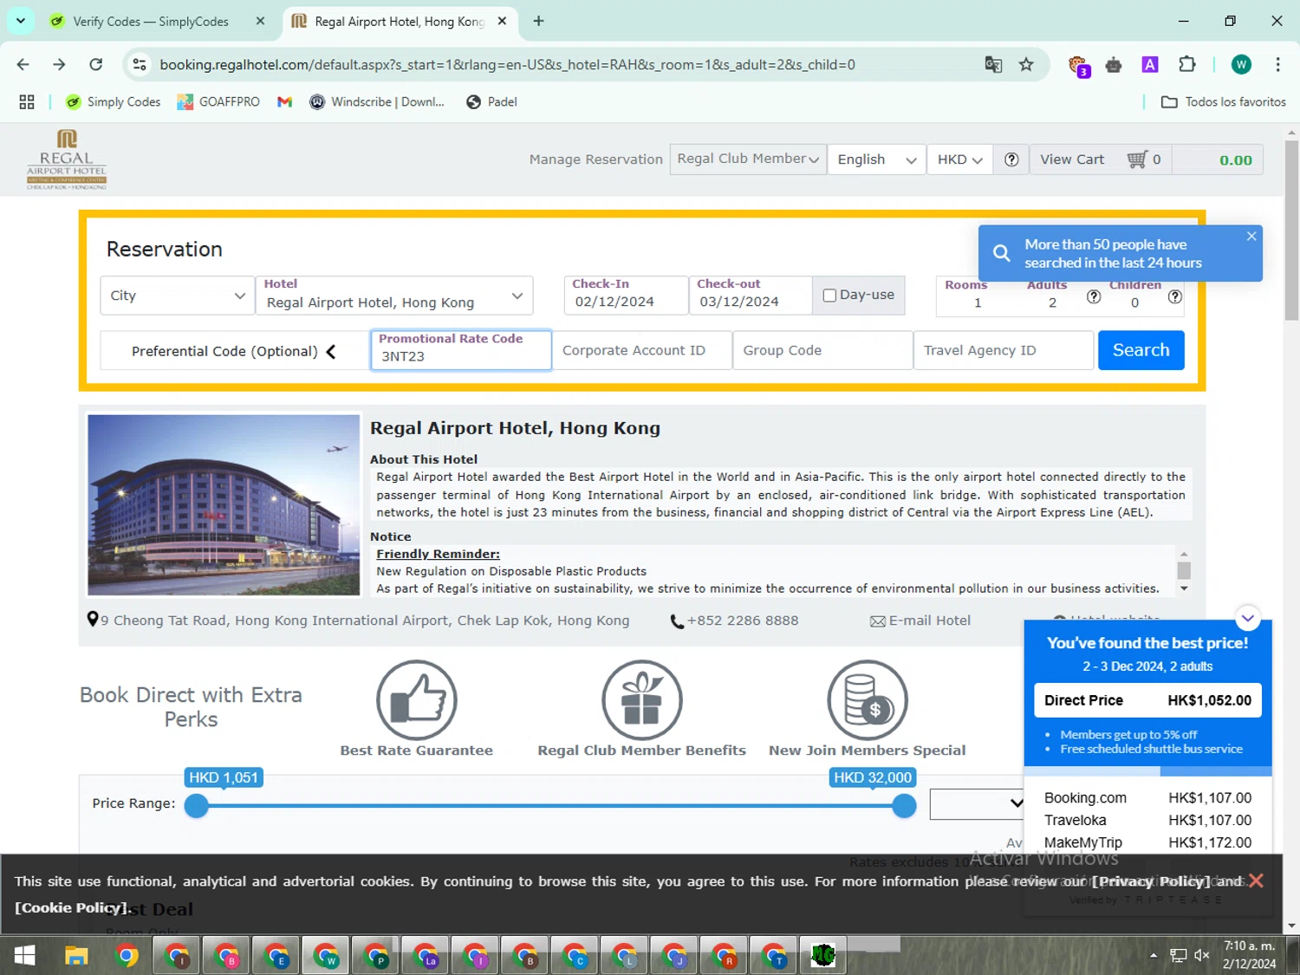The image size is (1300, 975).
Task: Click the Best Rate Guarantee thumbs-up icon
Action: point(417,700)
